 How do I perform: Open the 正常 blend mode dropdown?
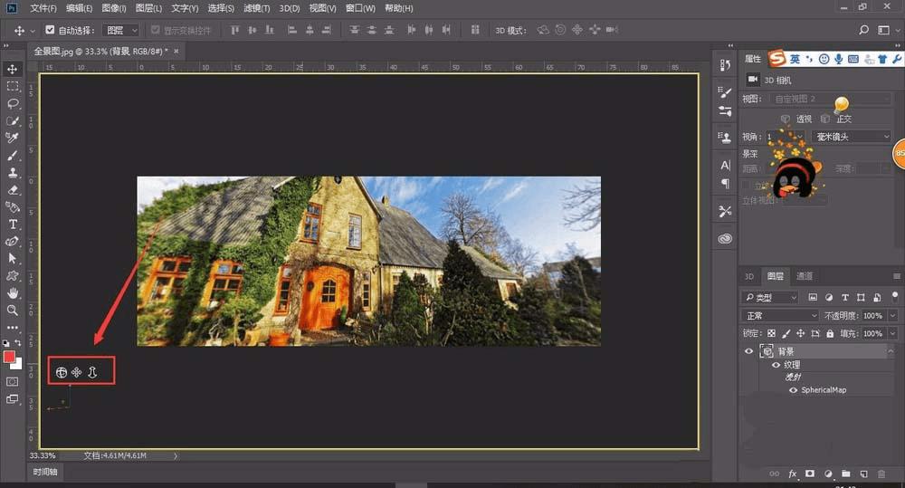(x=778, y=316)
